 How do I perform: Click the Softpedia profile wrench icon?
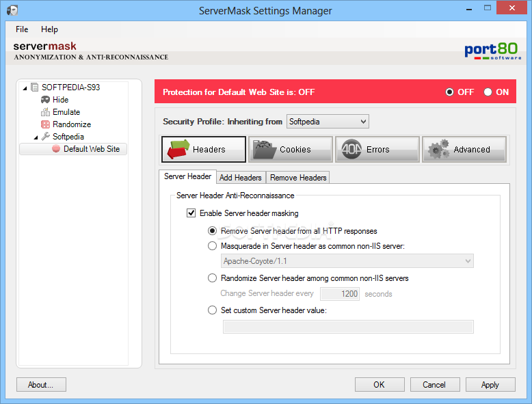(45, 136)
